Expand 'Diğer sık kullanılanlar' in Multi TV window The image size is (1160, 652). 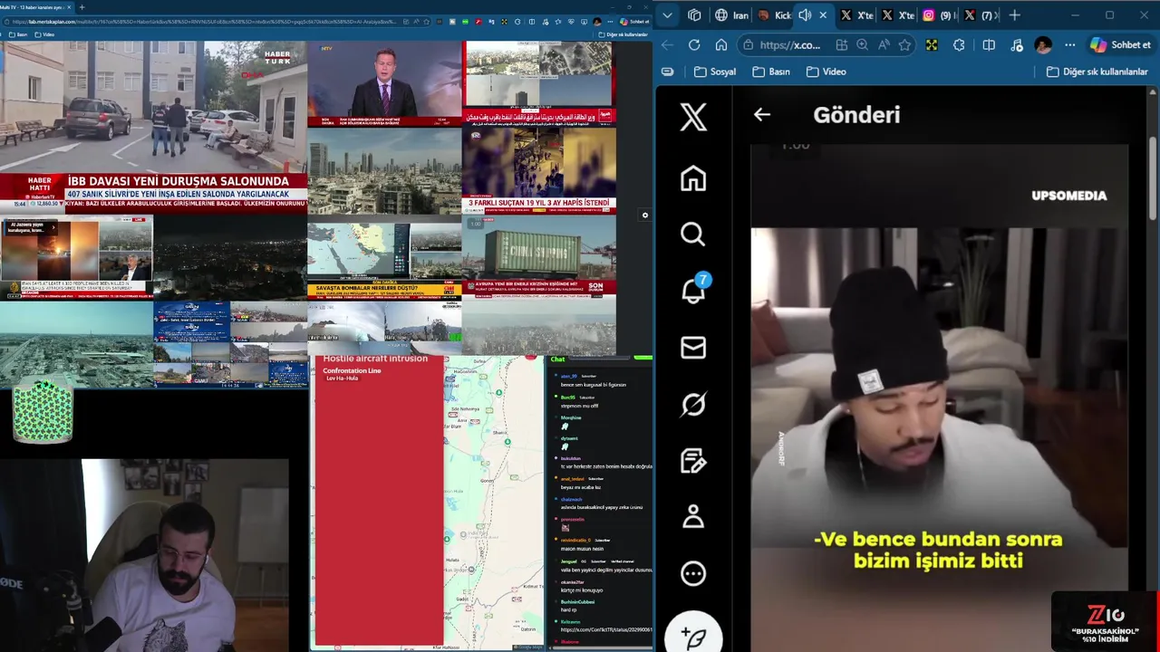623,34
